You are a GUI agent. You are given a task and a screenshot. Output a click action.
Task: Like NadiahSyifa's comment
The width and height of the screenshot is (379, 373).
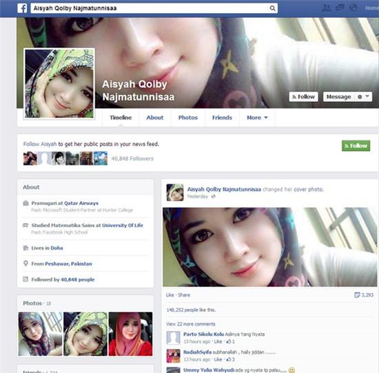coord(218,359)
